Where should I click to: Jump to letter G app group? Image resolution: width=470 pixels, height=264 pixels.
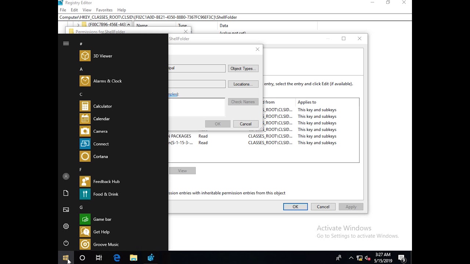(x=81, y=208)
